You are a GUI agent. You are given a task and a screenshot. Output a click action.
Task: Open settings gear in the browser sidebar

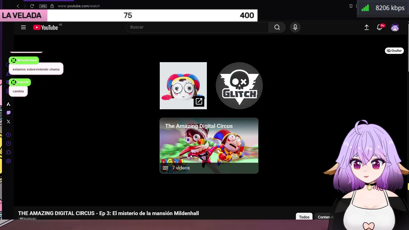click(x=9, y=161)
